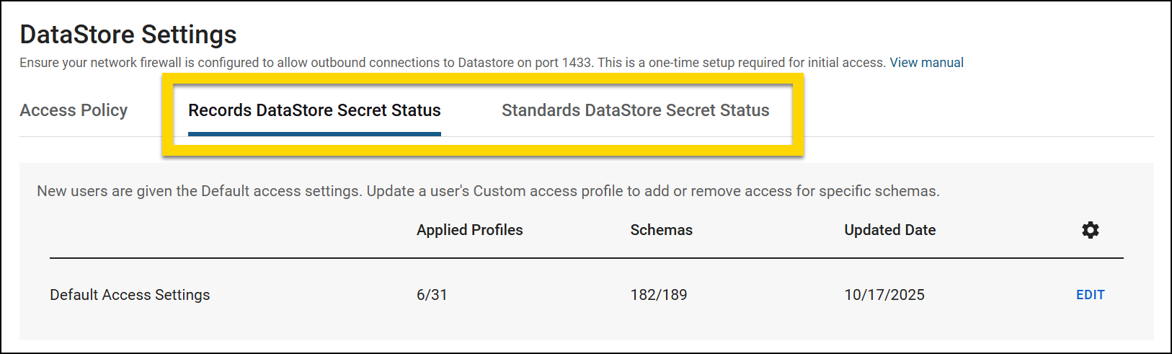Image resolution: width=1172 pixels, height=354 pixels.
Task: Open the gear settings icon in table header
Action: [1090, 230]
